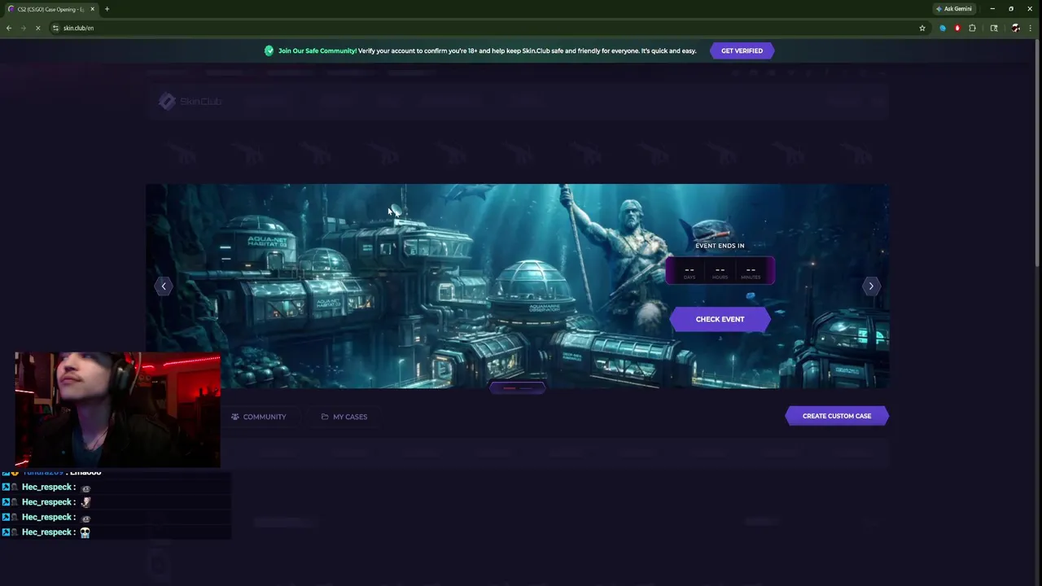The width and height of the screenshot is (1042, 586).
Task: Click the green verified shield icon
Action: 269,50
